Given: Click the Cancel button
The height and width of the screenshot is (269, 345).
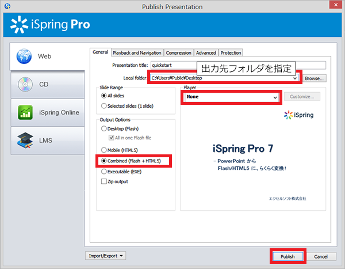Looking at the screenshot, I should [x=321, y=256].
